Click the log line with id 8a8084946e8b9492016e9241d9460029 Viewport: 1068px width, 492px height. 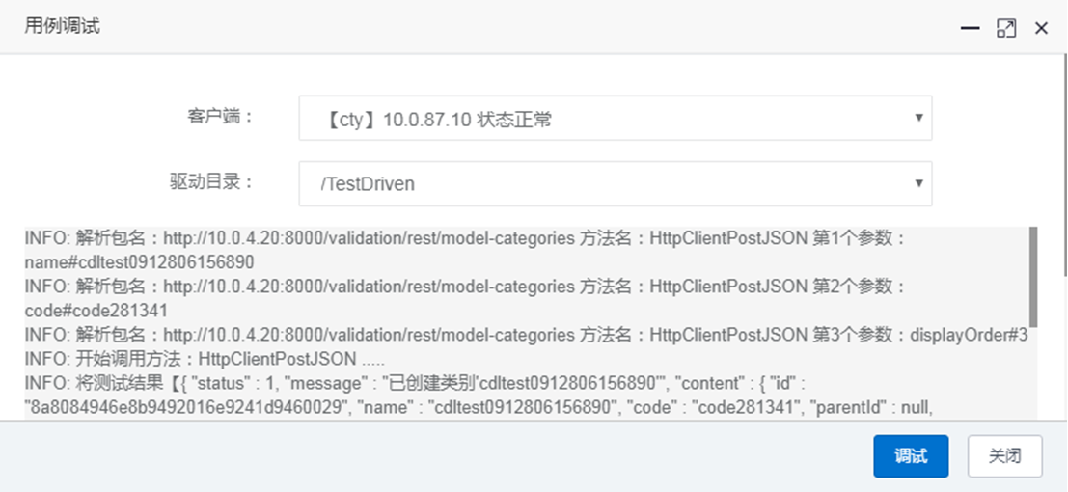(x=479, y=407)
